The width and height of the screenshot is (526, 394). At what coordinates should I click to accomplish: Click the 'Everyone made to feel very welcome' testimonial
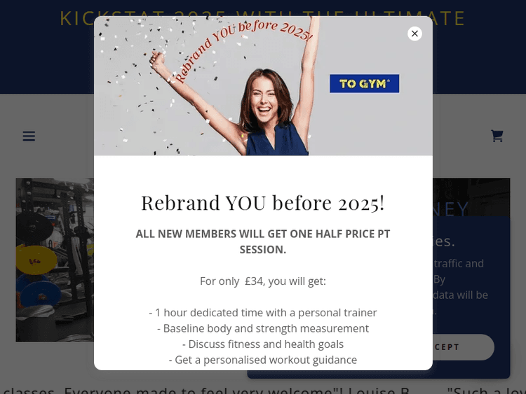click(205, 391)
